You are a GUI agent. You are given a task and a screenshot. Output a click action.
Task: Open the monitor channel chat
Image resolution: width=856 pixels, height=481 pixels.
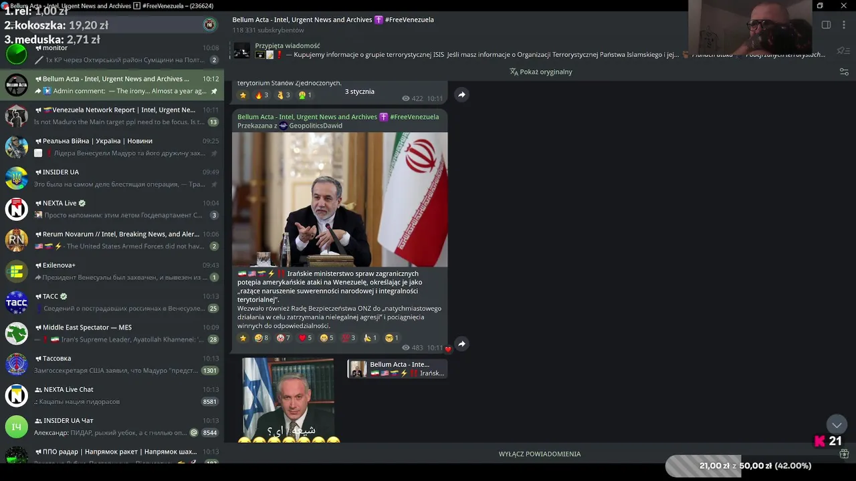click(112, 54)
